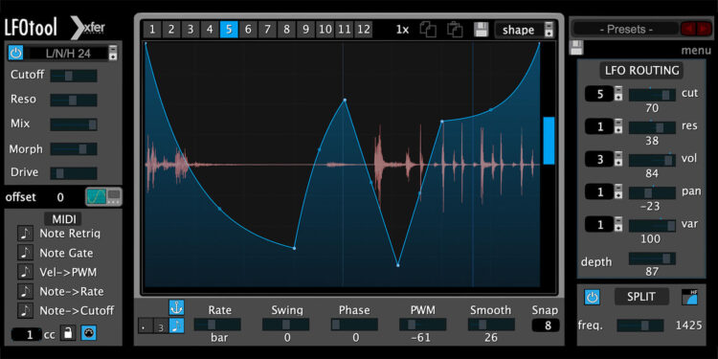Image resolution: width=718 pixels, height=359 pixels.
Task: Open the menu link
Action: click(x=696, y=51)
